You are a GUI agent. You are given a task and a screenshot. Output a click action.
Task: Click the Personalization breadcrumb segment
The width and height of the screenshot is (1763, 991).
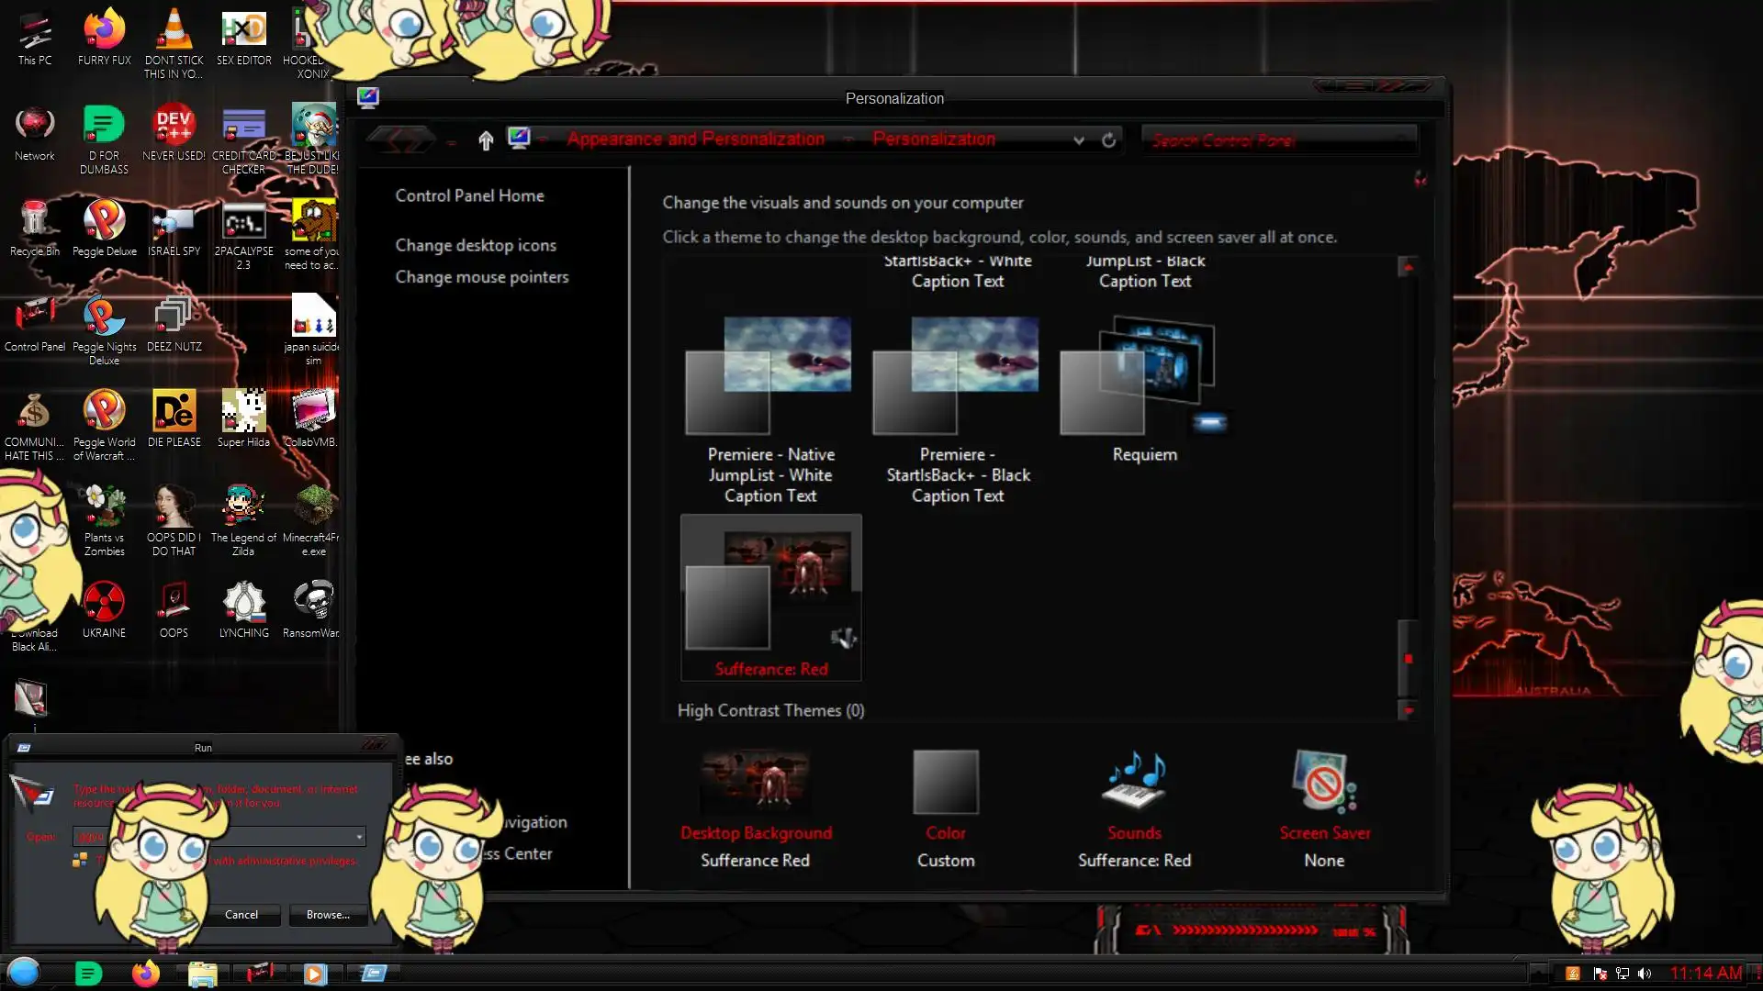(x=933, y=139)
